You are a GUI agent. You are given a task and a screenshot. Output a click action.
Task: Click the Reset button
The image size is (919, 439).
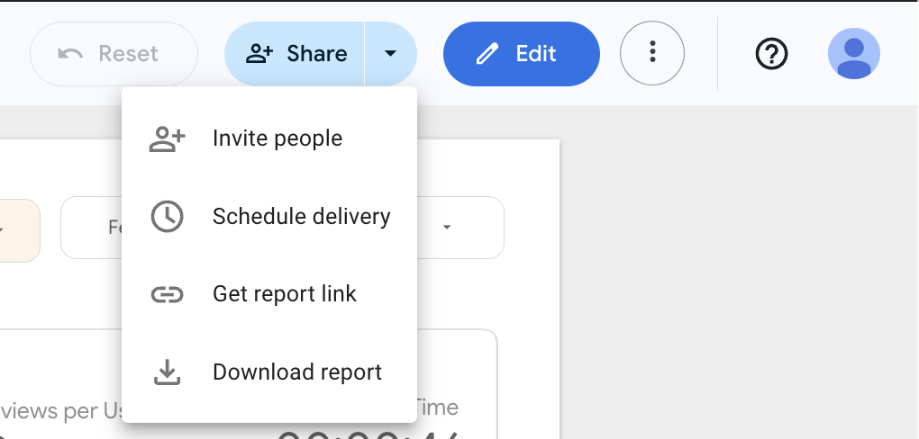click(114, 54)
